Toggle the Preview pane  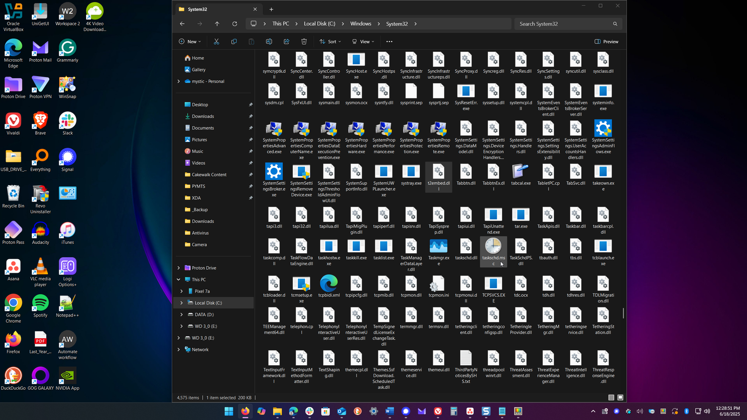[x=607, y=41]
